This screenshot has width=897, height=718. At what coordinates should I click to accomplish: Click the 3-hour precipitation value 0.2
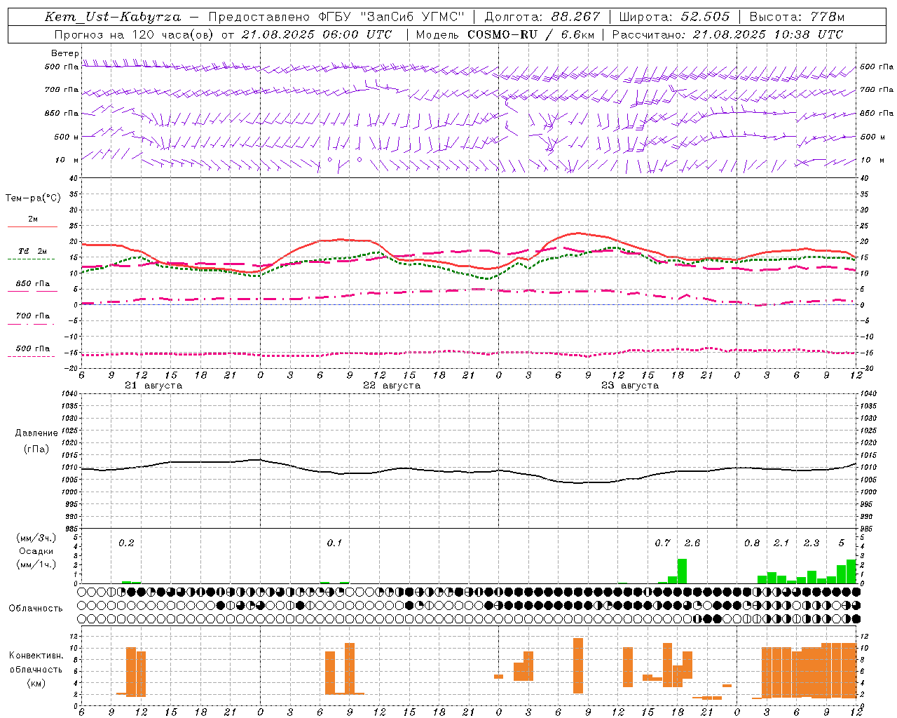pos(126,543)
